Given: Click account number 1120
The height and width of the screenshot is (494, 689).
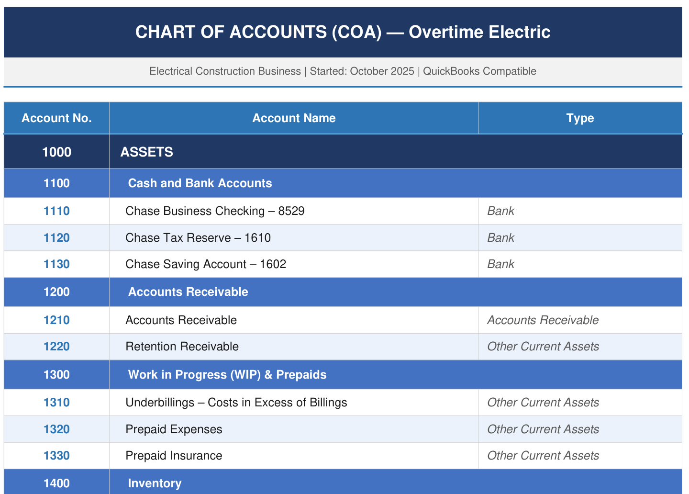Looking at the screenshot, I should pyautogui.click(x=56, y=238).
